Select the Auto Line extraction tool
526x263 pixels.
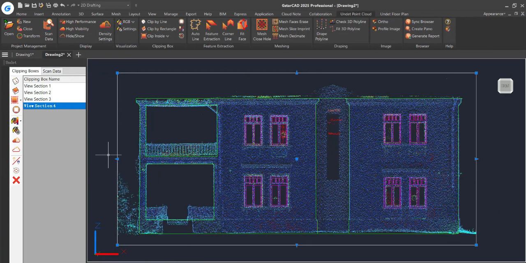pos(196,30)
